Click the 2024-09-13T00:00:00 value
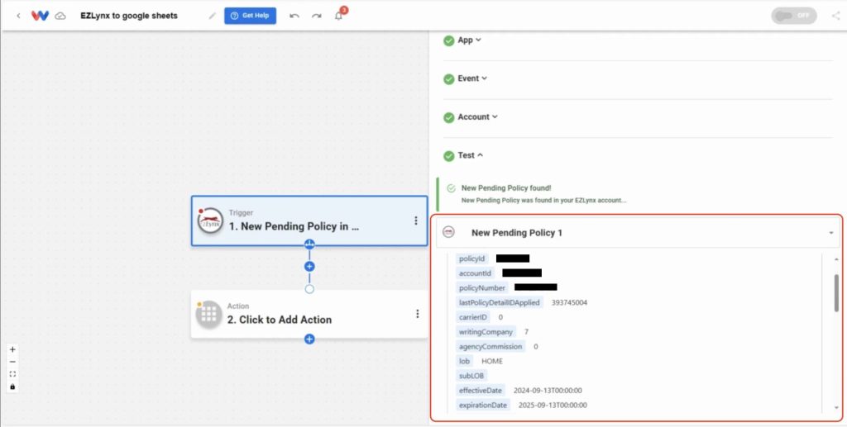The image size is (847, 427). [548, 391]
